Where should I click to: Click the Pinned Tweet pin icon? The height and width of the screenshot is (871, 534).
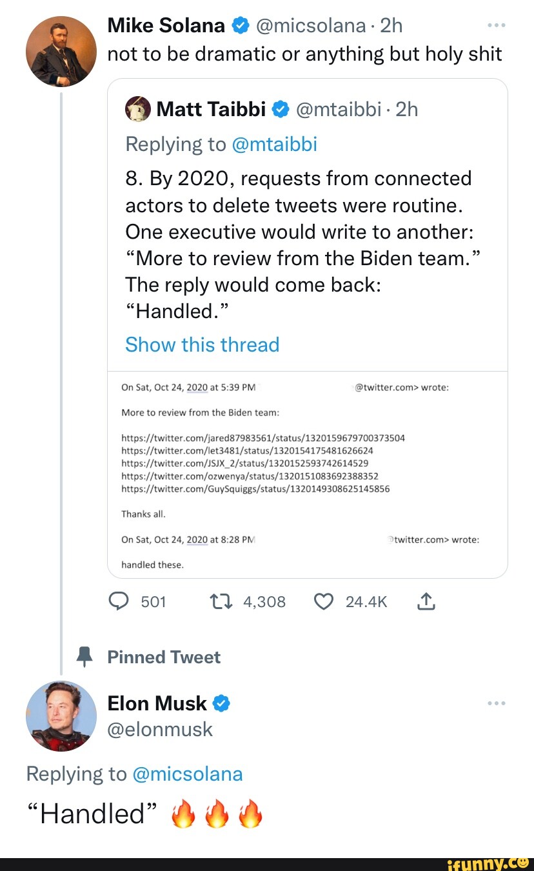click(x=84, y=656)
